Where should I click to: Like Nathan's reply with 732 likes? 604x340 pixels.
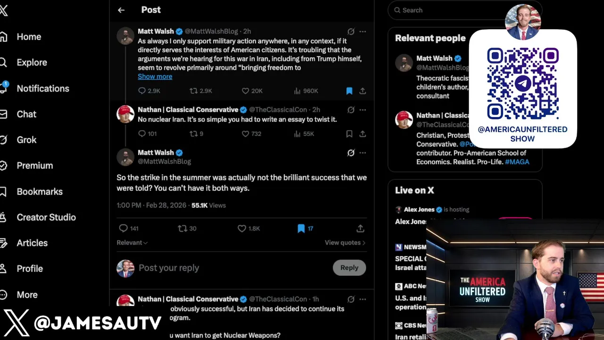point(251,134)
